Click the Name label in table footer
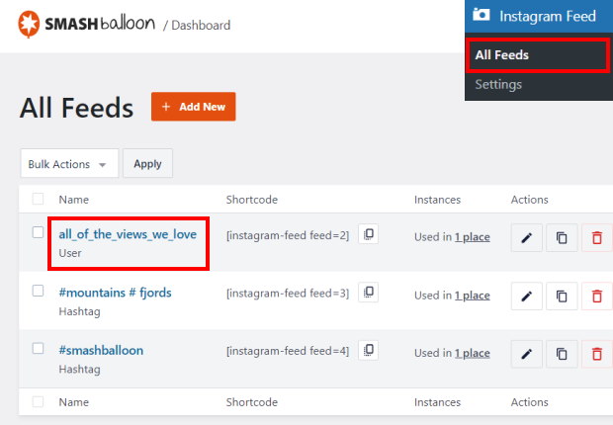Image resolution: width=613 pixels, height=425 pixels. coord(73,402)
